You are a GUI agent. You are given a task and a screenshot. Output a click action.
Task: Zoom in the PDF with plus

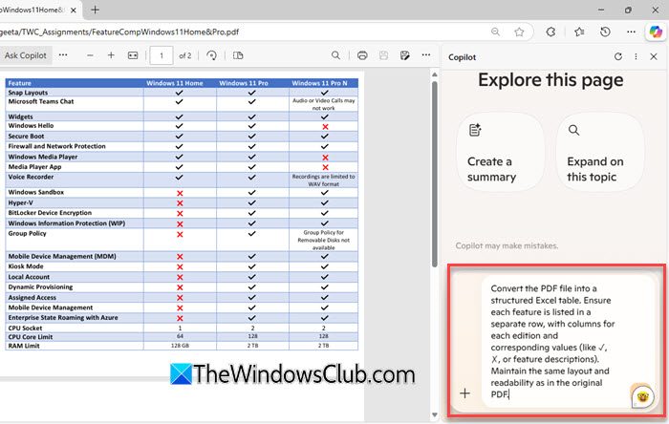pos(111,55)
